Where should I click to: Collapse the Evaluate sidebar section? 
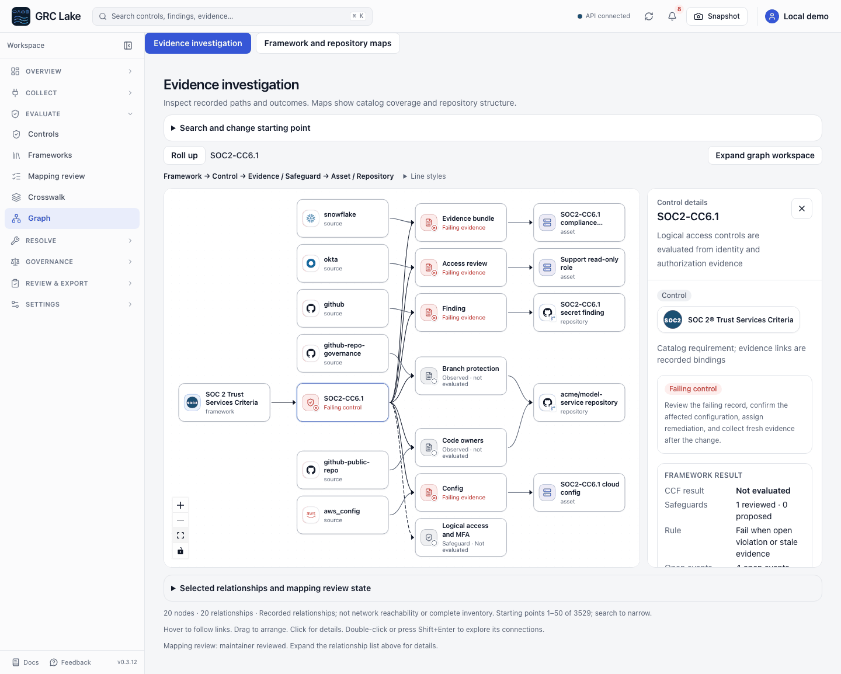click(x=72, y=114)
